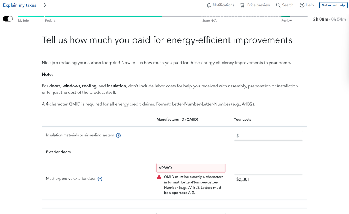Image resolution: width=349 pixels, height=214 pixels.
Task: Open the Price preview cart icon
Action: [242, 5]
